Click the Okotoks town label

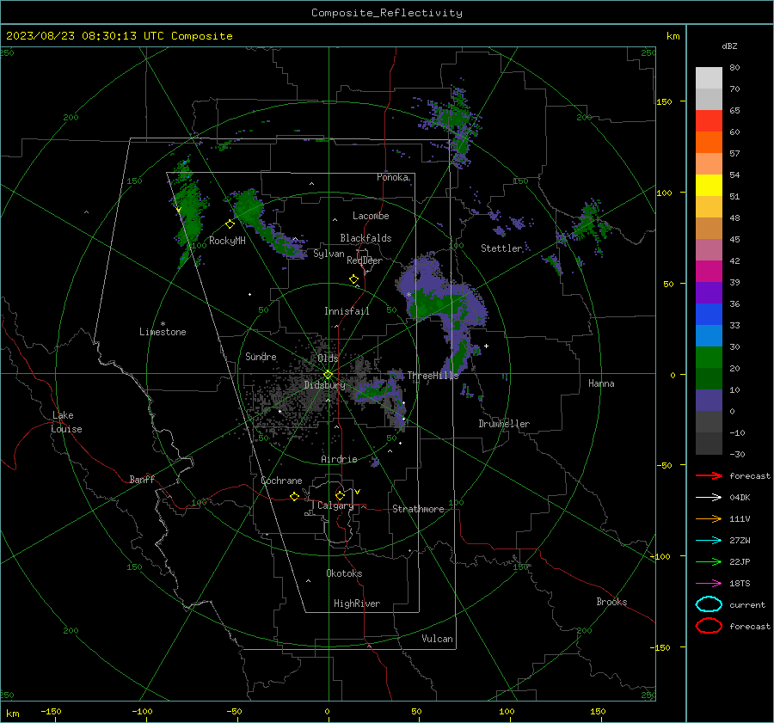pyautogui.click(x=344, y=573)
